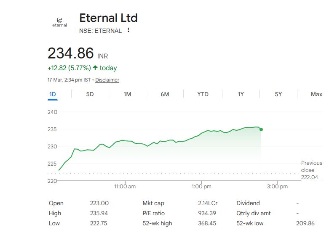The width and height of the screenshot is (329, 243).
Task: Switch to the 5Y chart tab
Action: (278, 94)
